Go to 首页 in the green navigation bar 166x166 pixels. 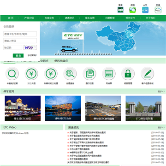[x=11, y=18]
